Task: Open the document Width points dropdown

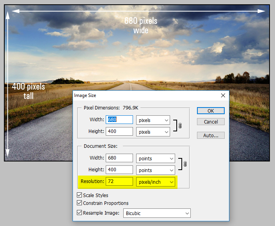Action: [156, 158]
